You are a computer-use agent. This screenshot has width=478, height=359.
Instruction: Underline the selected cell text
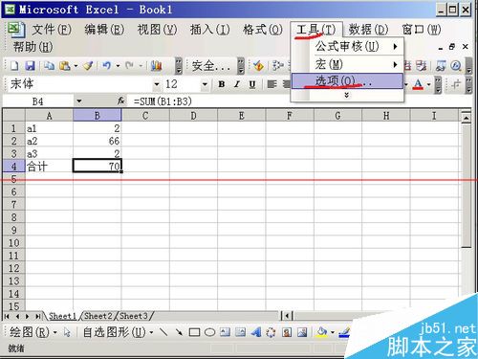pos(252,84)
